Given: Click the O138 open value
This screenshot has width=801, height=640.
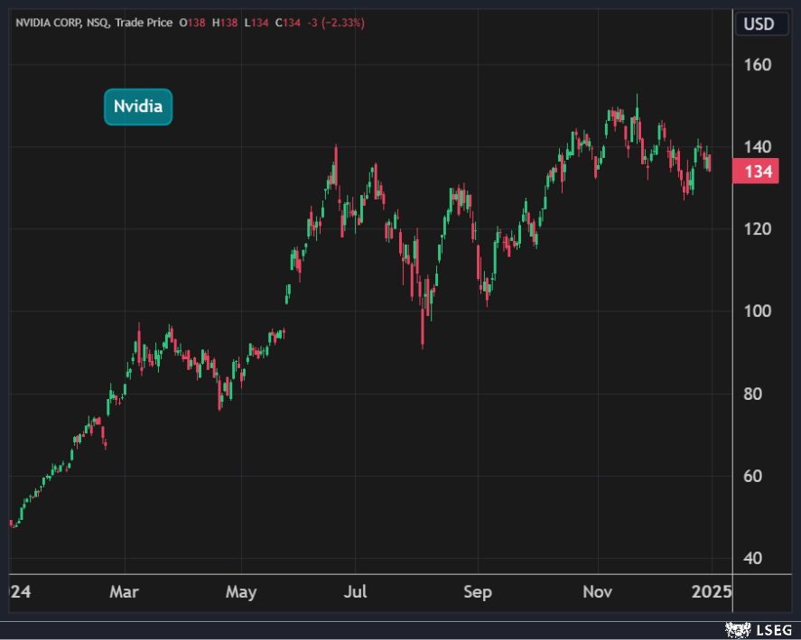Looking at the screenshot, I should [194, 23].
